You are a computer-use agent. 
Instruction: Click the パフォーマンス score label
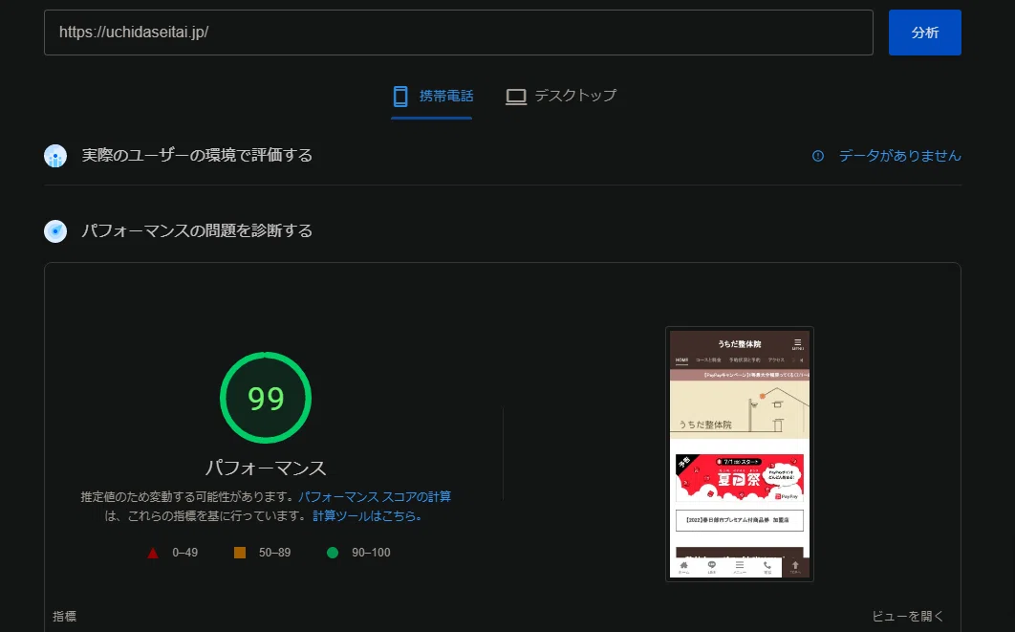pos(266,468)
